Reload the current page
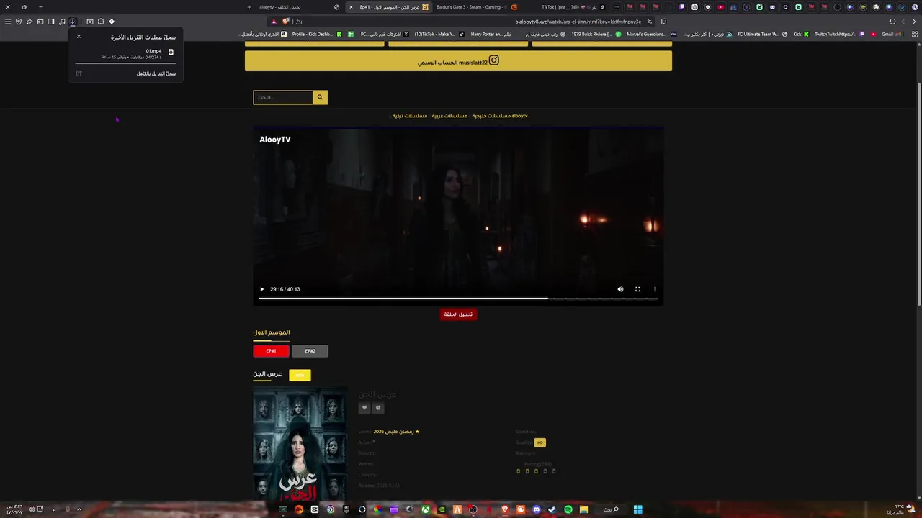This screenshot has height=518, width=922. click(x=892, y=22)
